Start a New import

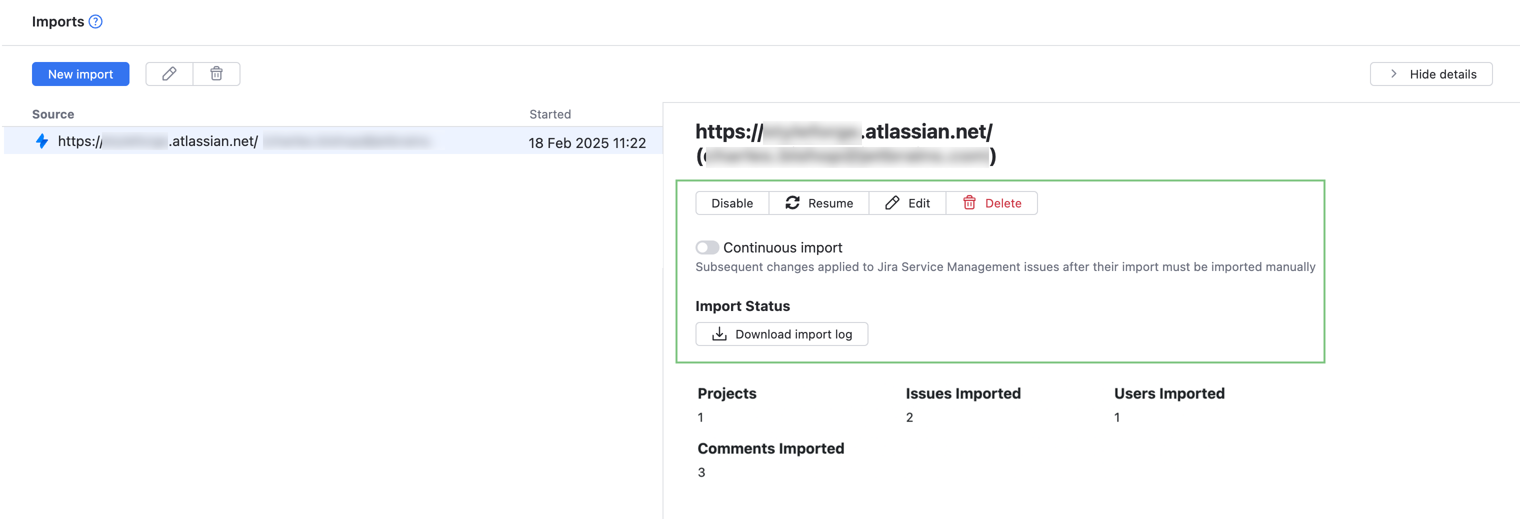click(x=80, y=73)
